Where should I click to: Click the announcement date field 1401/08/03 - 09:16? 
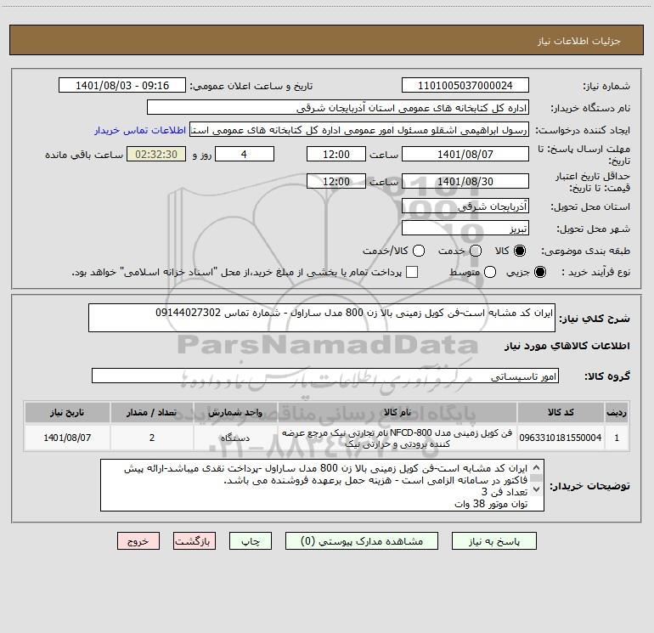(x=122, y=85)
